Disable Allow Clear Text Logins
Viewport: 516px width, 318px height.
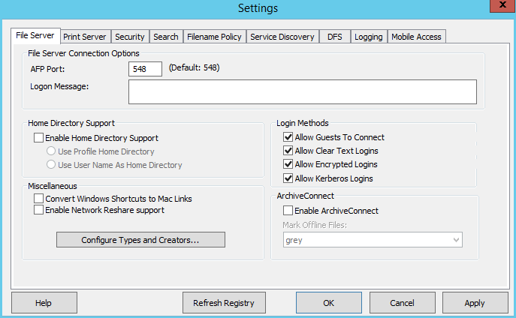(288, 151)
